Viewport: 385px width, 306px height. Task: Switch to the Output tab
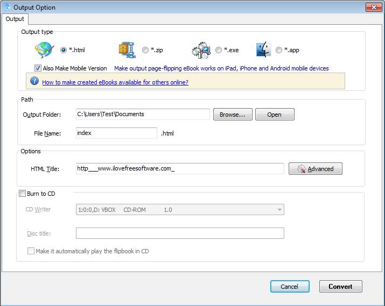tap(15, 19)
